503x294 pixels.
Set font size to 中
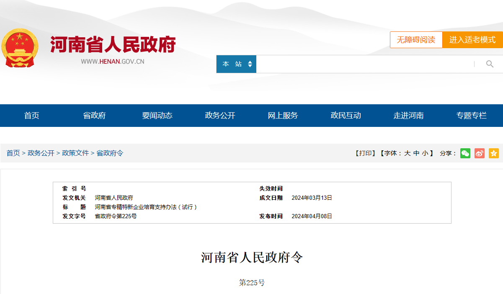(x=416, y=153)
